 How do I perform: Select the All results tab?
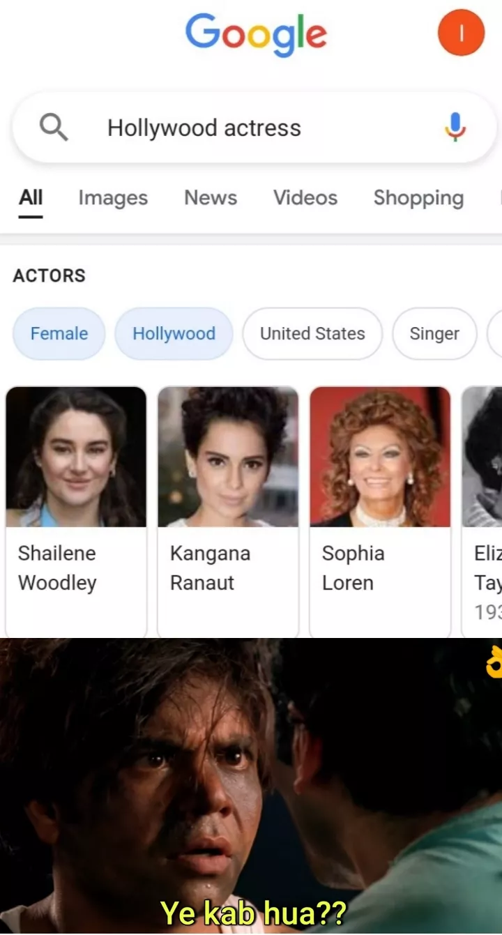click(x=30, y=198)
